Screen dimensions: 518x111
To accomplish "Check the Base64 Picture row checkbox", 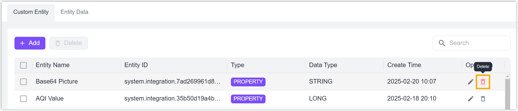I will tap(24, 82).
